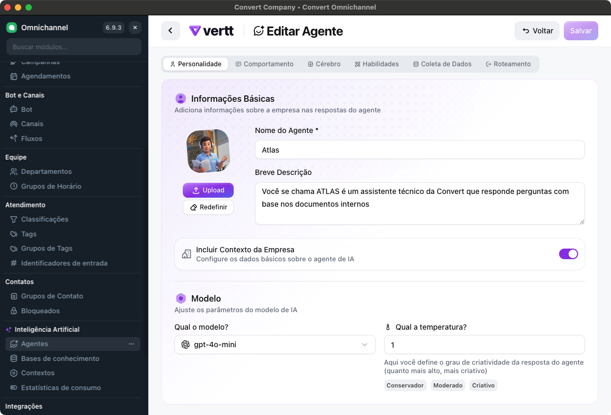Click the Upload avatar button
The width and height of the screenshot is (611, 415).
[x=208, y=190]
